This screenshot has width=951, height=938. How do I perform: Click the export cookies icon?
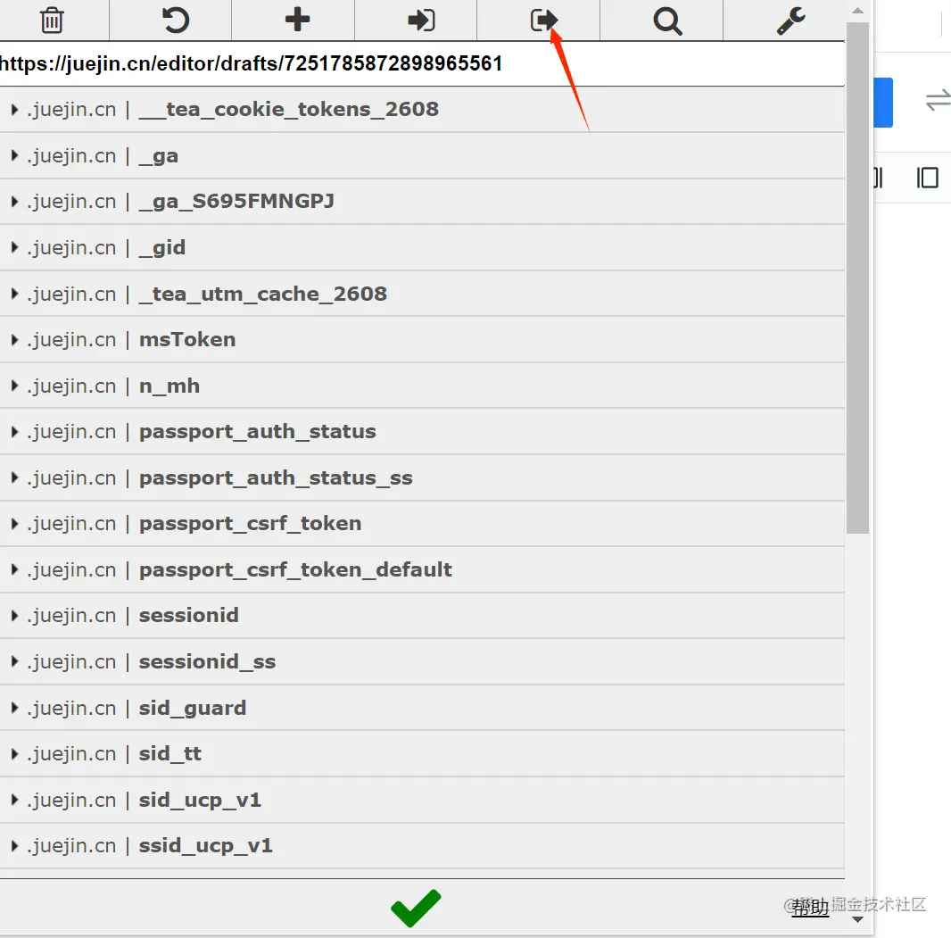point(543,20)
